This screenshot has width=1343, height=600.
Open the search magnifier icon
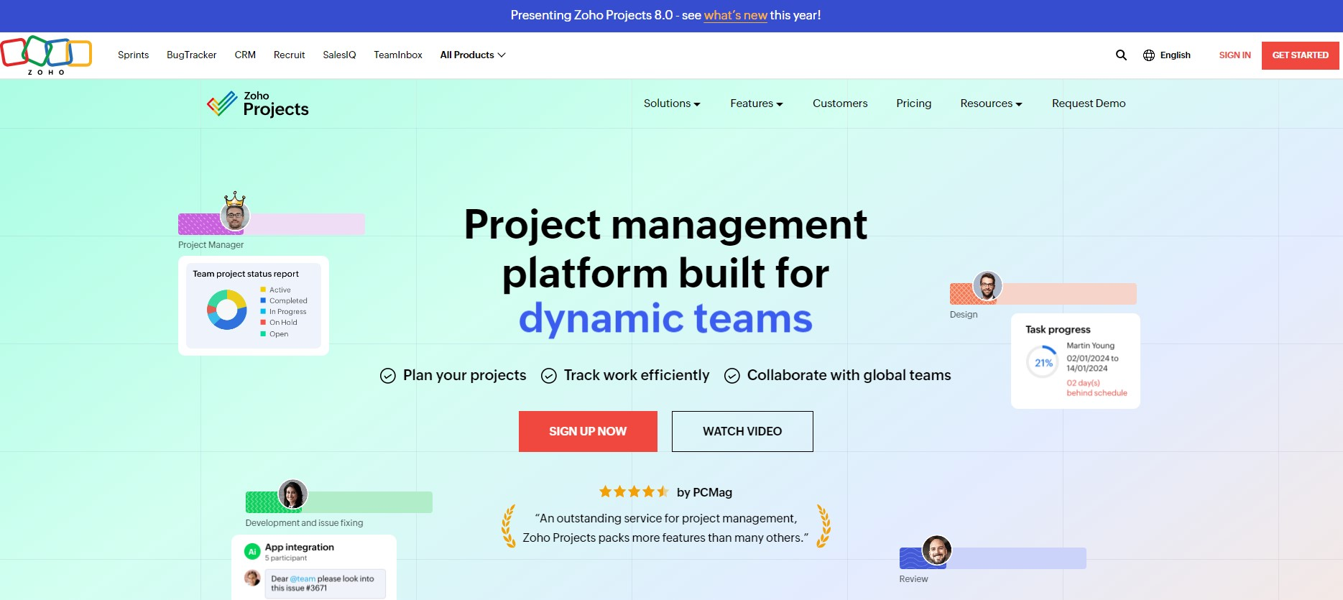(1121, 55)
